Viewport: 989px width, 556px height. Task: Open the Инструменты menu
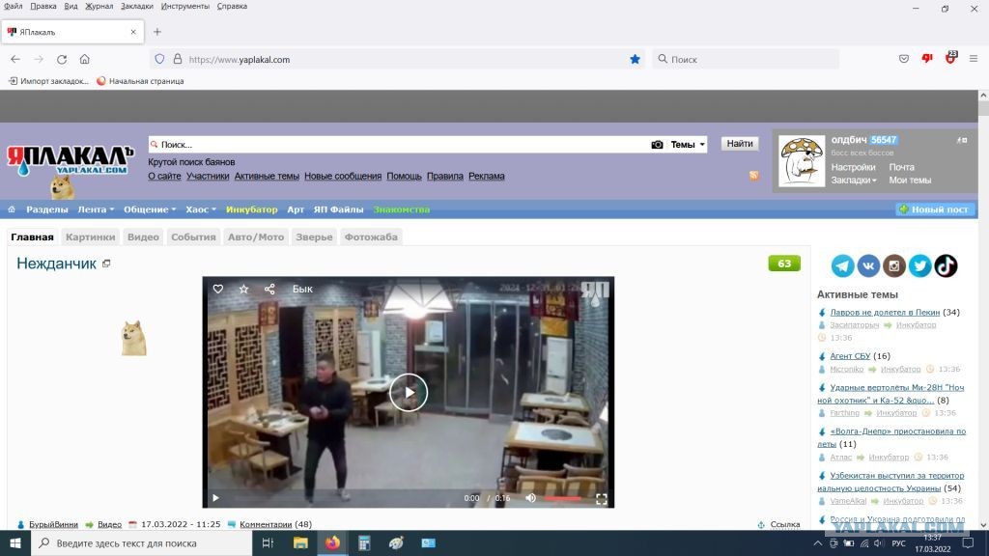(x=184, y=7)
